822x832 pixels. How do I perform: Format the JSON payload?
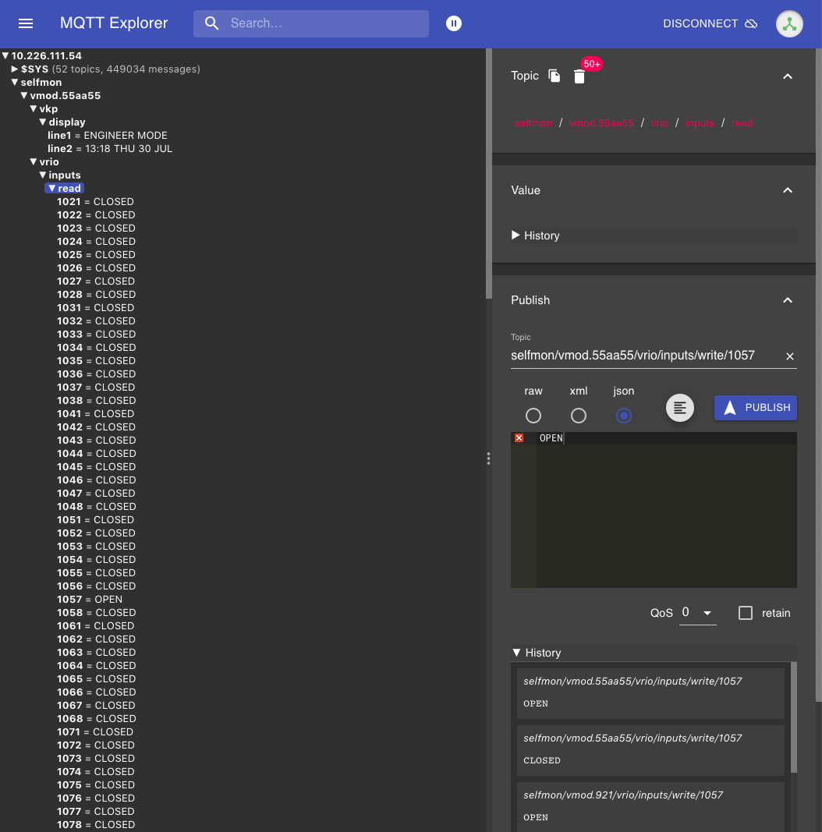679,407
